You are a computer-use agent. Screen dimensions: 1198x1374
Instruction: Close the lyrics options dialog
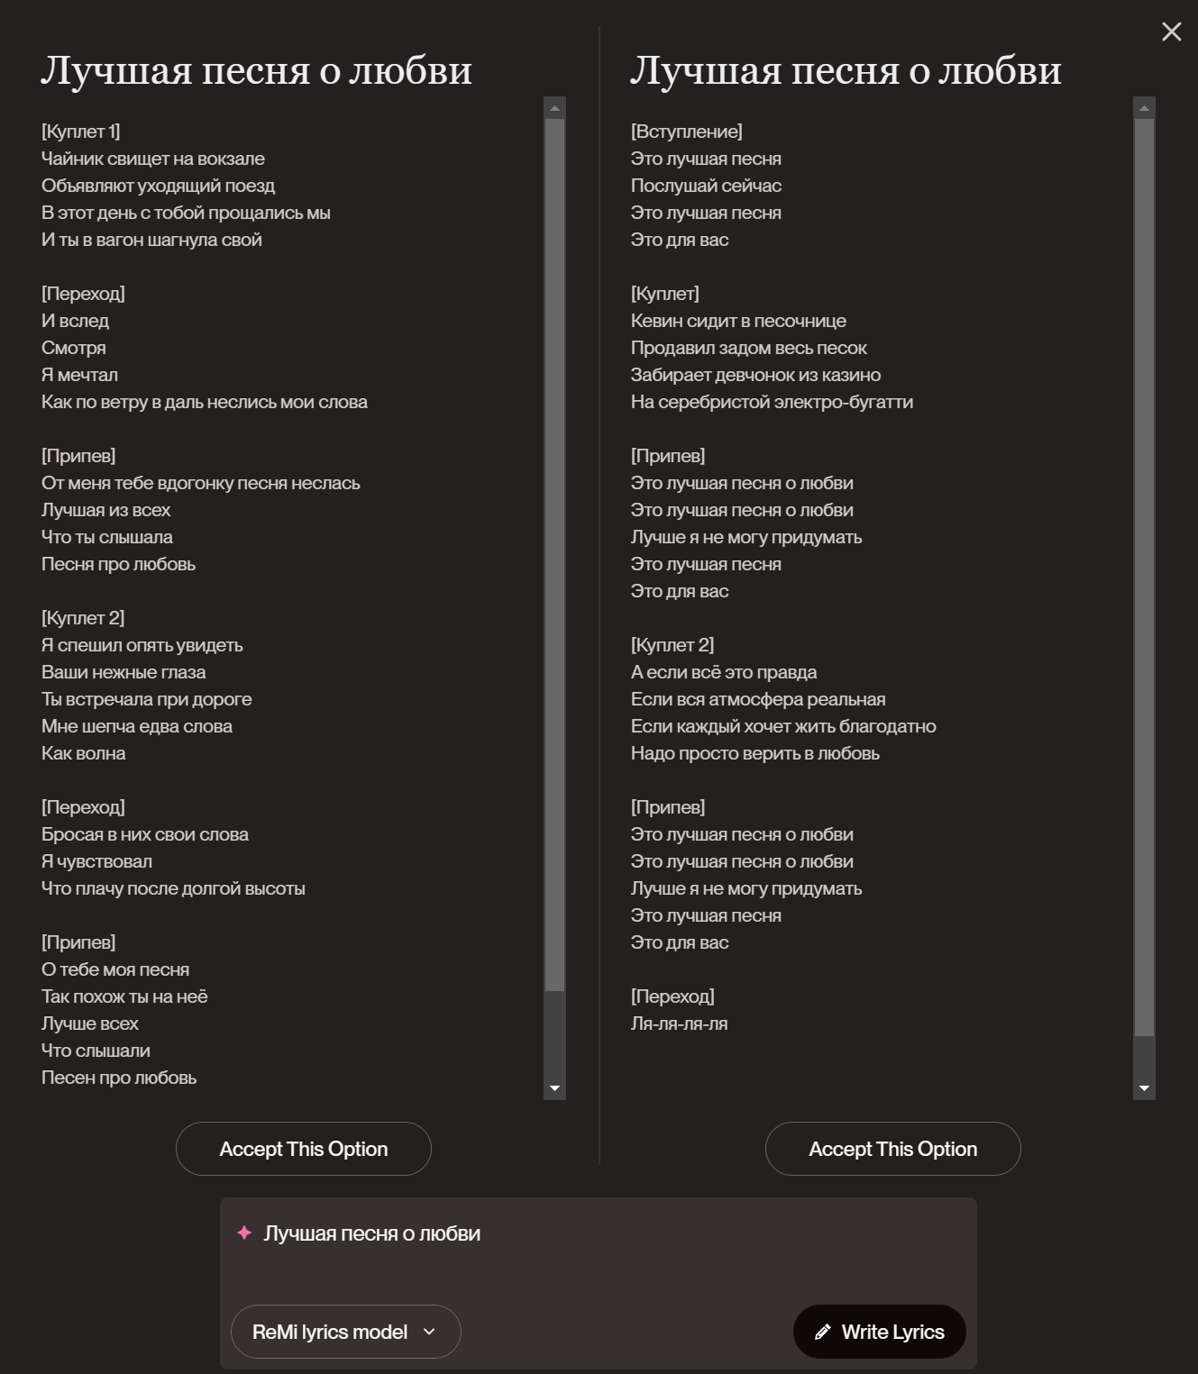(1171, 32)
